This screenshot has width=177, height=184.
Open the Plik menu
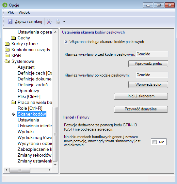point(10,12)
